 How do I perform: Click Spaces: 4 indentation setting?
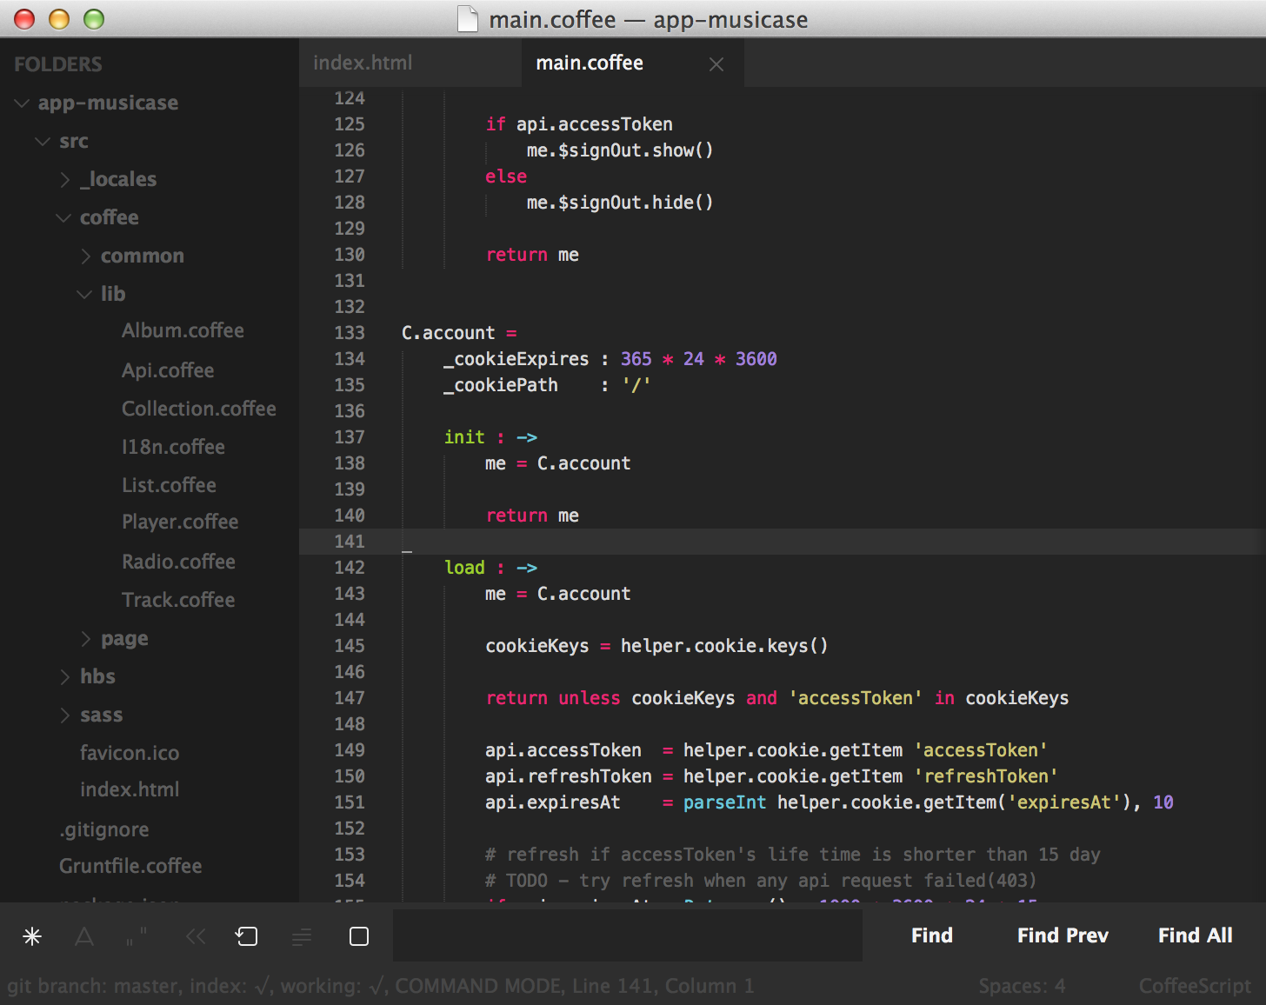point(1022,986)
